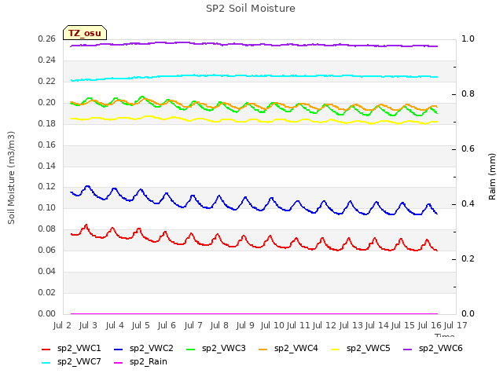Click the yellow sp2_VWC5 legend swatch
The height and width of the screenshot is (377, 503).
(336, 350)
